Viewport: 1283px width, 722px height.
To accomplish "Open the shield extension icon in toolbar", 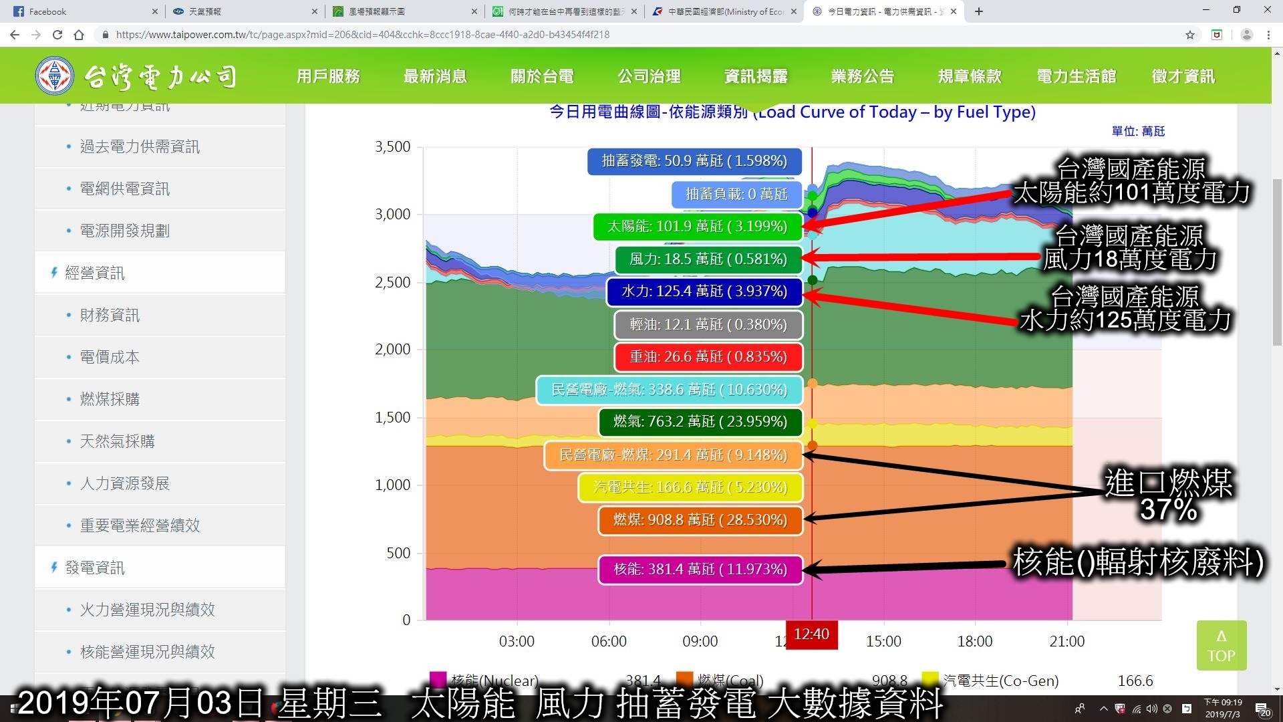I will (x=1217, y=35).
